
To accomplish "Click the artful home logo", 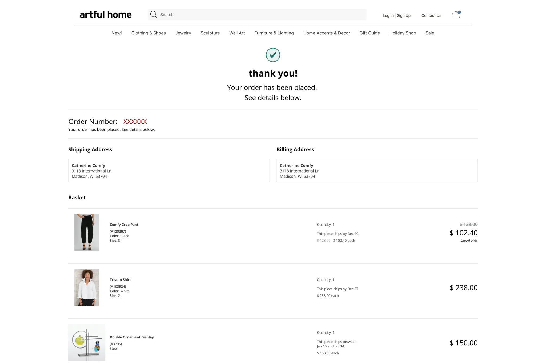I will tap(106, 15).
